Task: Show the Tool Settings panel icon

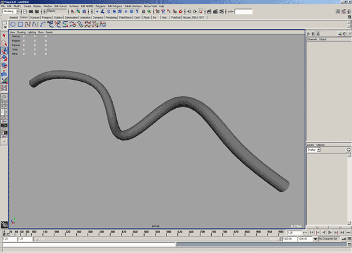Action: 344,11
